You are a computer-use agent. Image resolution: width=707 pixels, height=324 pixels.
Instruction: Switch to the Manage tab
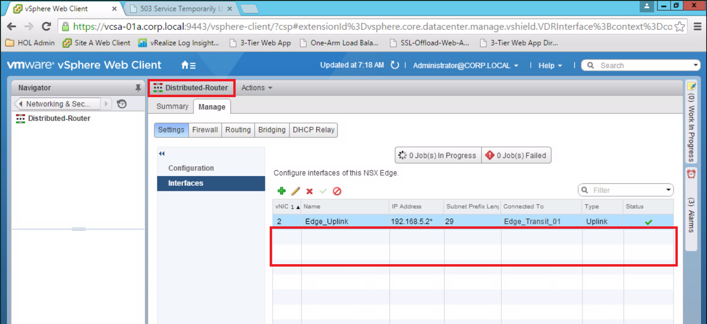coord(212,107)
